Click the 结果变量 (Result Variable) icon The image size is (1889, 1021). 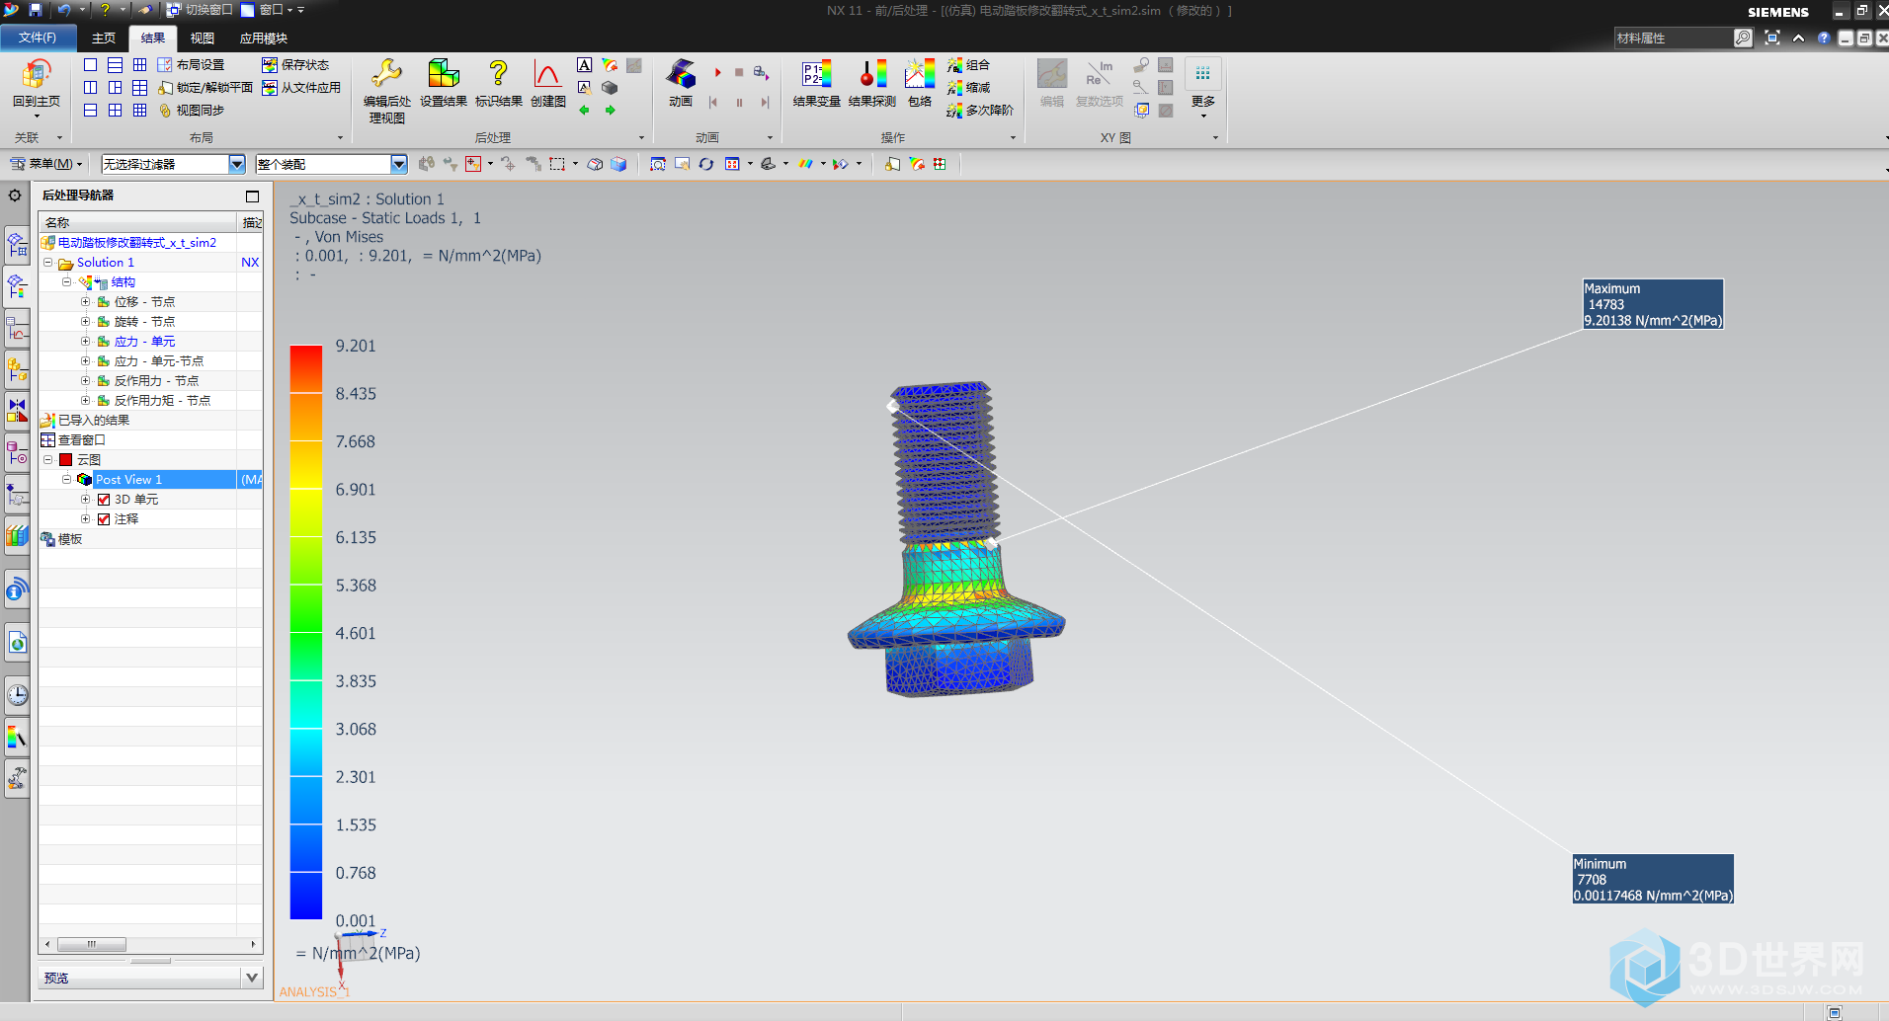tap(816, 75)
